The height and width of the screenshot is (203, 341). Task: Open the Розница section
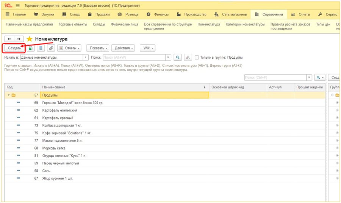(x=128, y=14)
